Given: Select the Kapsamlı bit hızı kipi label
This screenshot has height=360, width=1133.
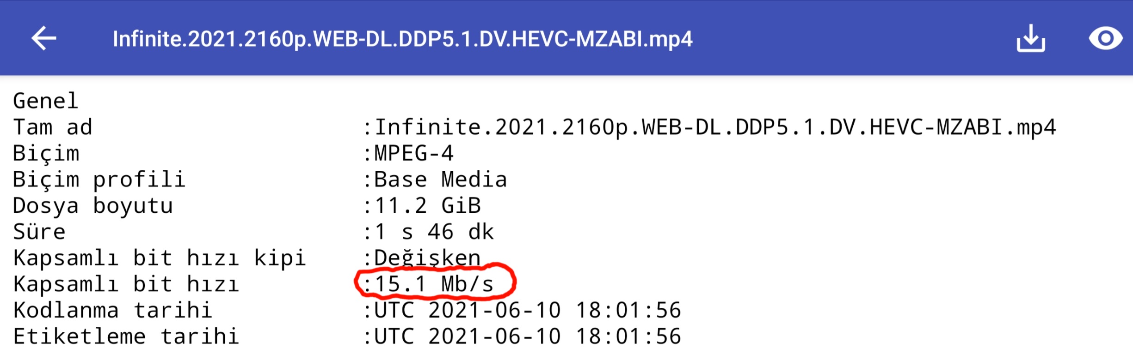Looking at the screenshot, I should click(160, 258).
